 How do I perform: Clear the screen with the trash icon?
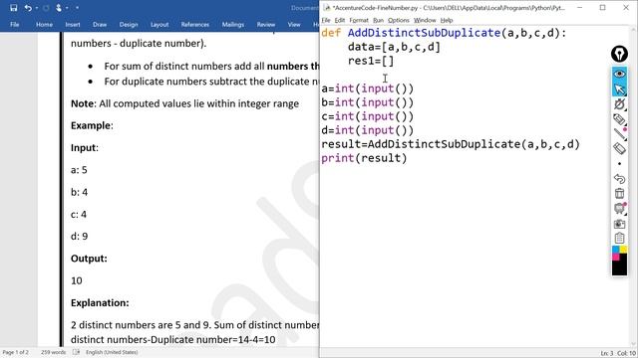click(619, 194)
